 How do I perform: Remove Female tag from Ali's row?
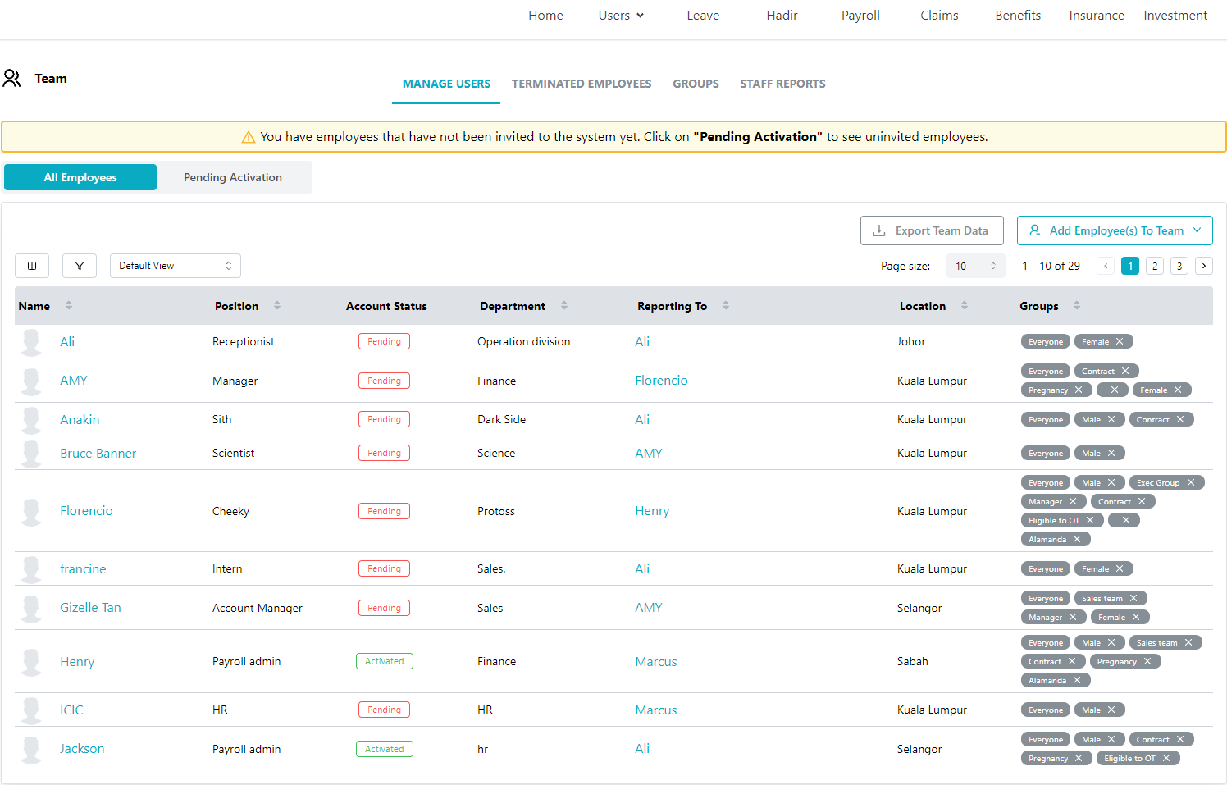click(1120, 341)
